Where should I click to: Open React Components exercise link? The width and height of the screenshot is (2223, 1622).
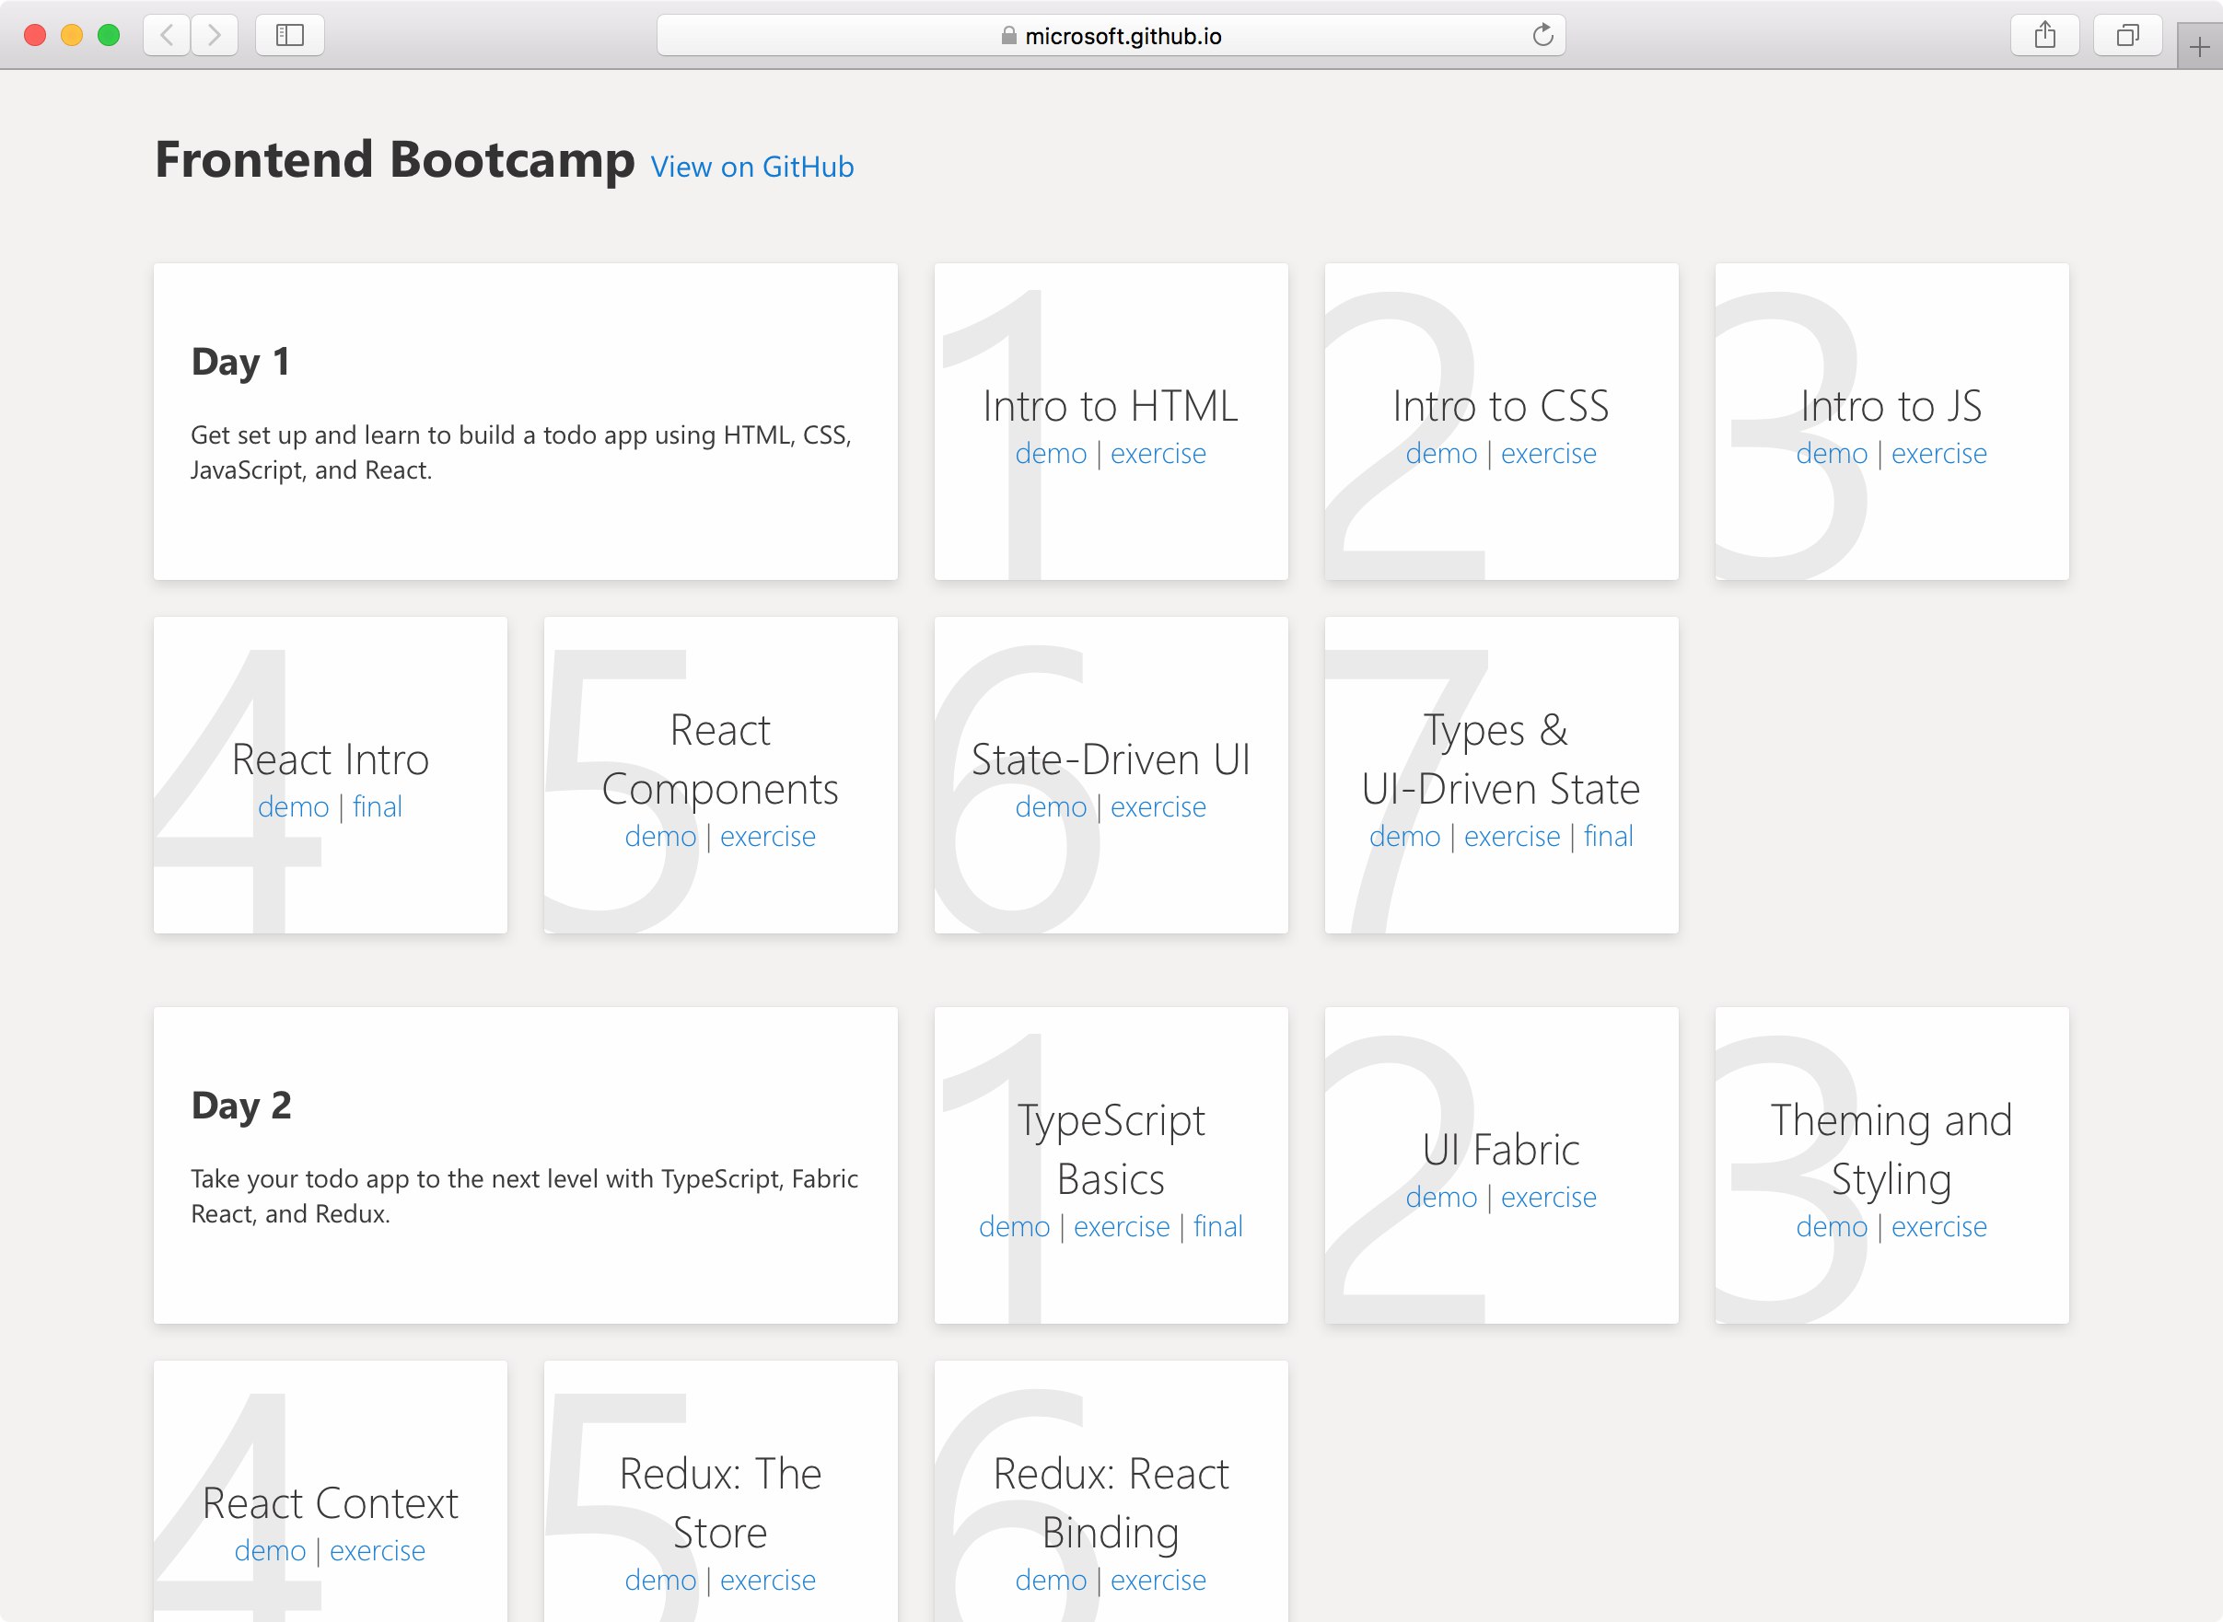(x=768, y=837)
